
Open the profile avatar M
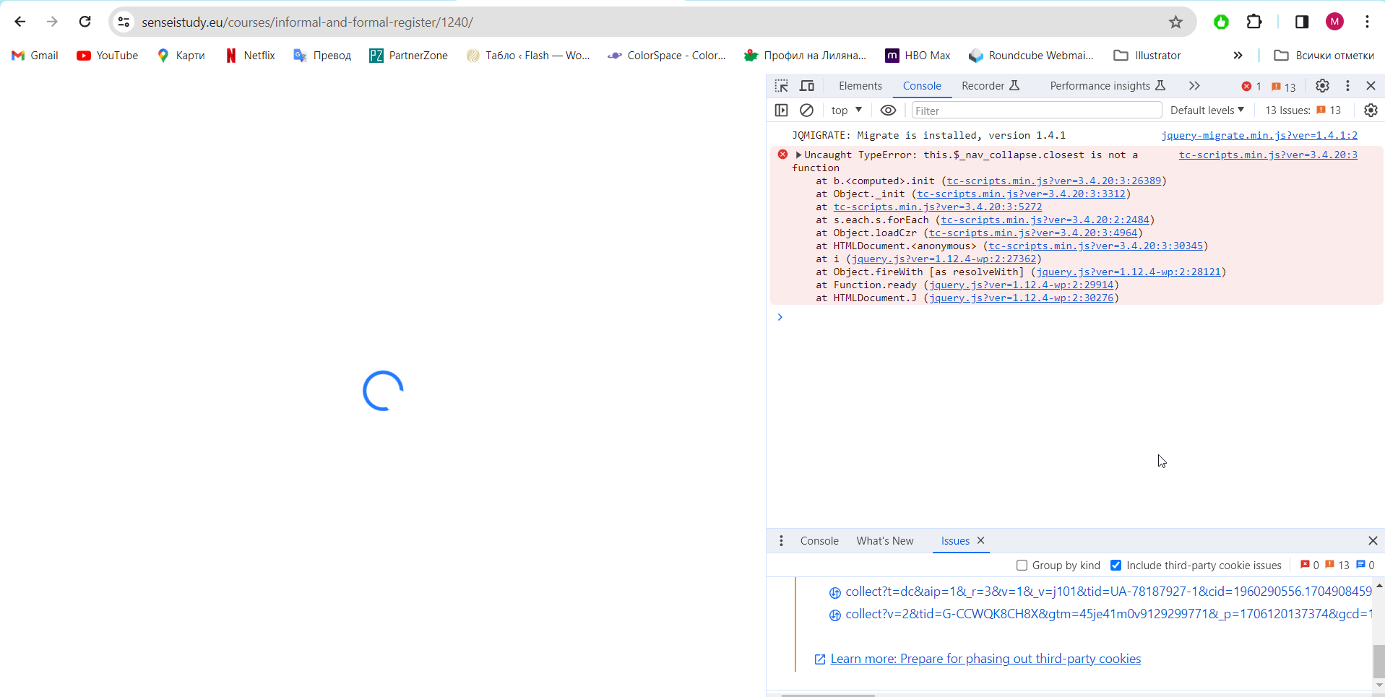click(x=1334, y=22)
